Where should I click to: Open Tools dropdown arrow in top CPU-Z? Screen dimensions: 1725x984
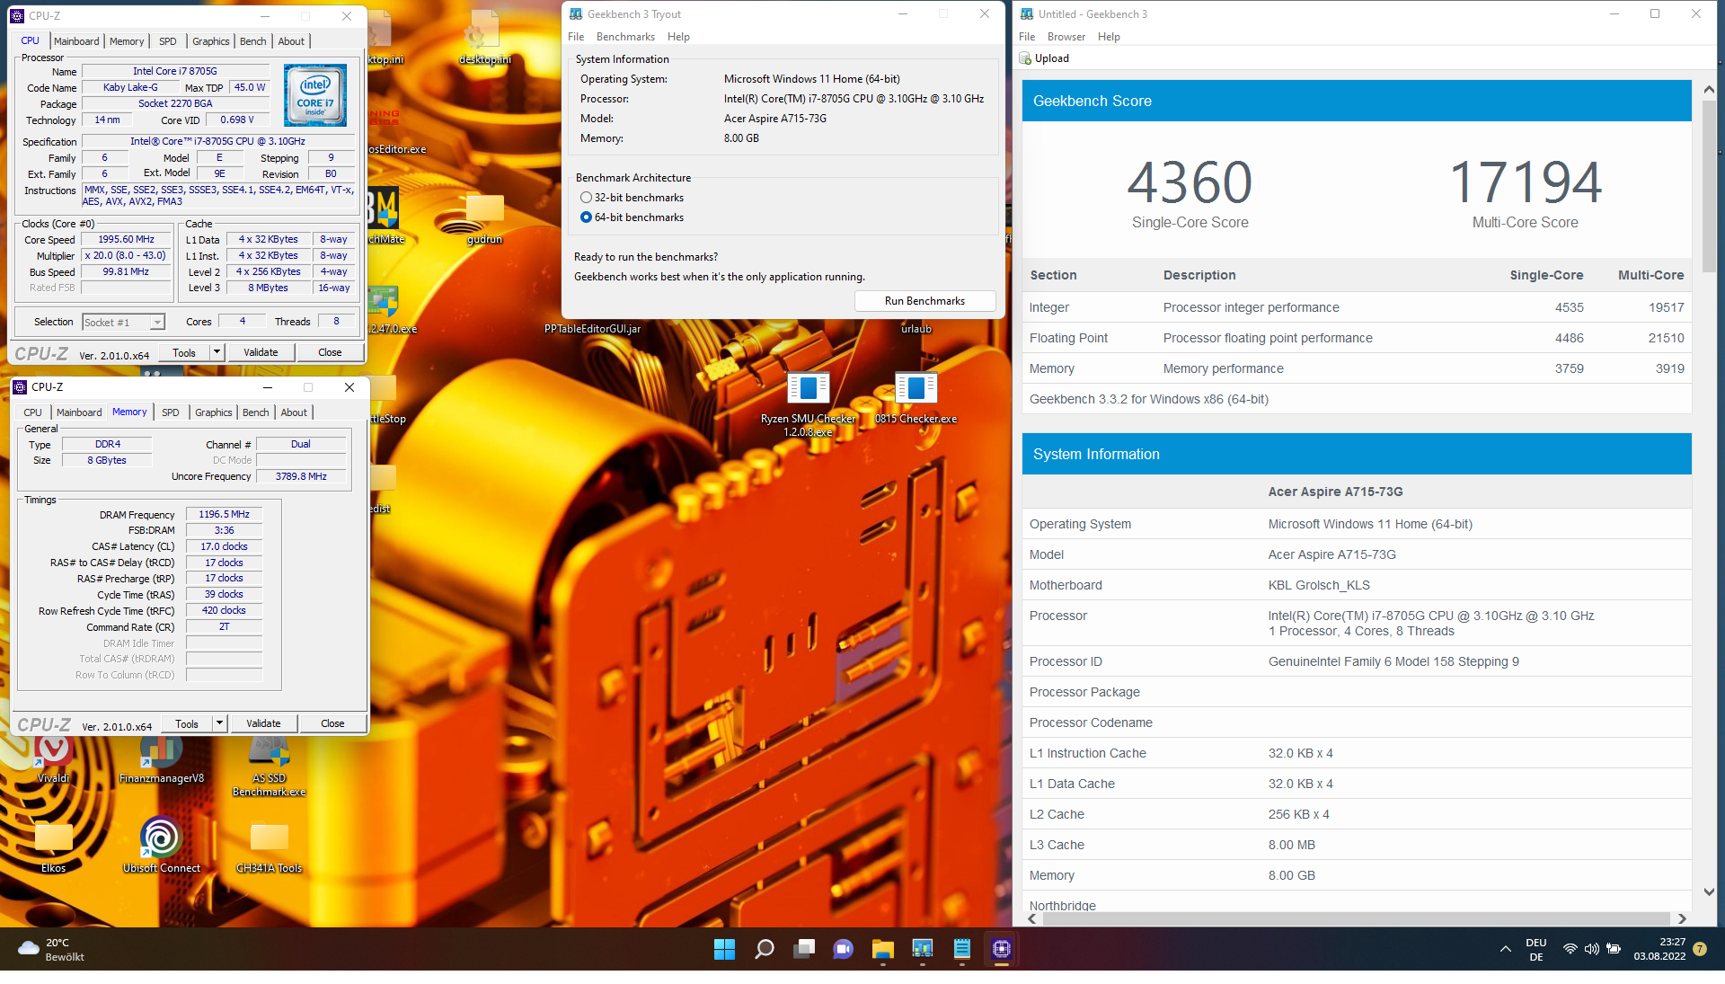(x=217, y=353)
